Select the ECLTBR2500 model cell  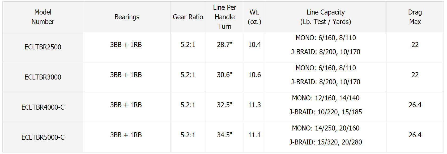[x=43, y=47]
